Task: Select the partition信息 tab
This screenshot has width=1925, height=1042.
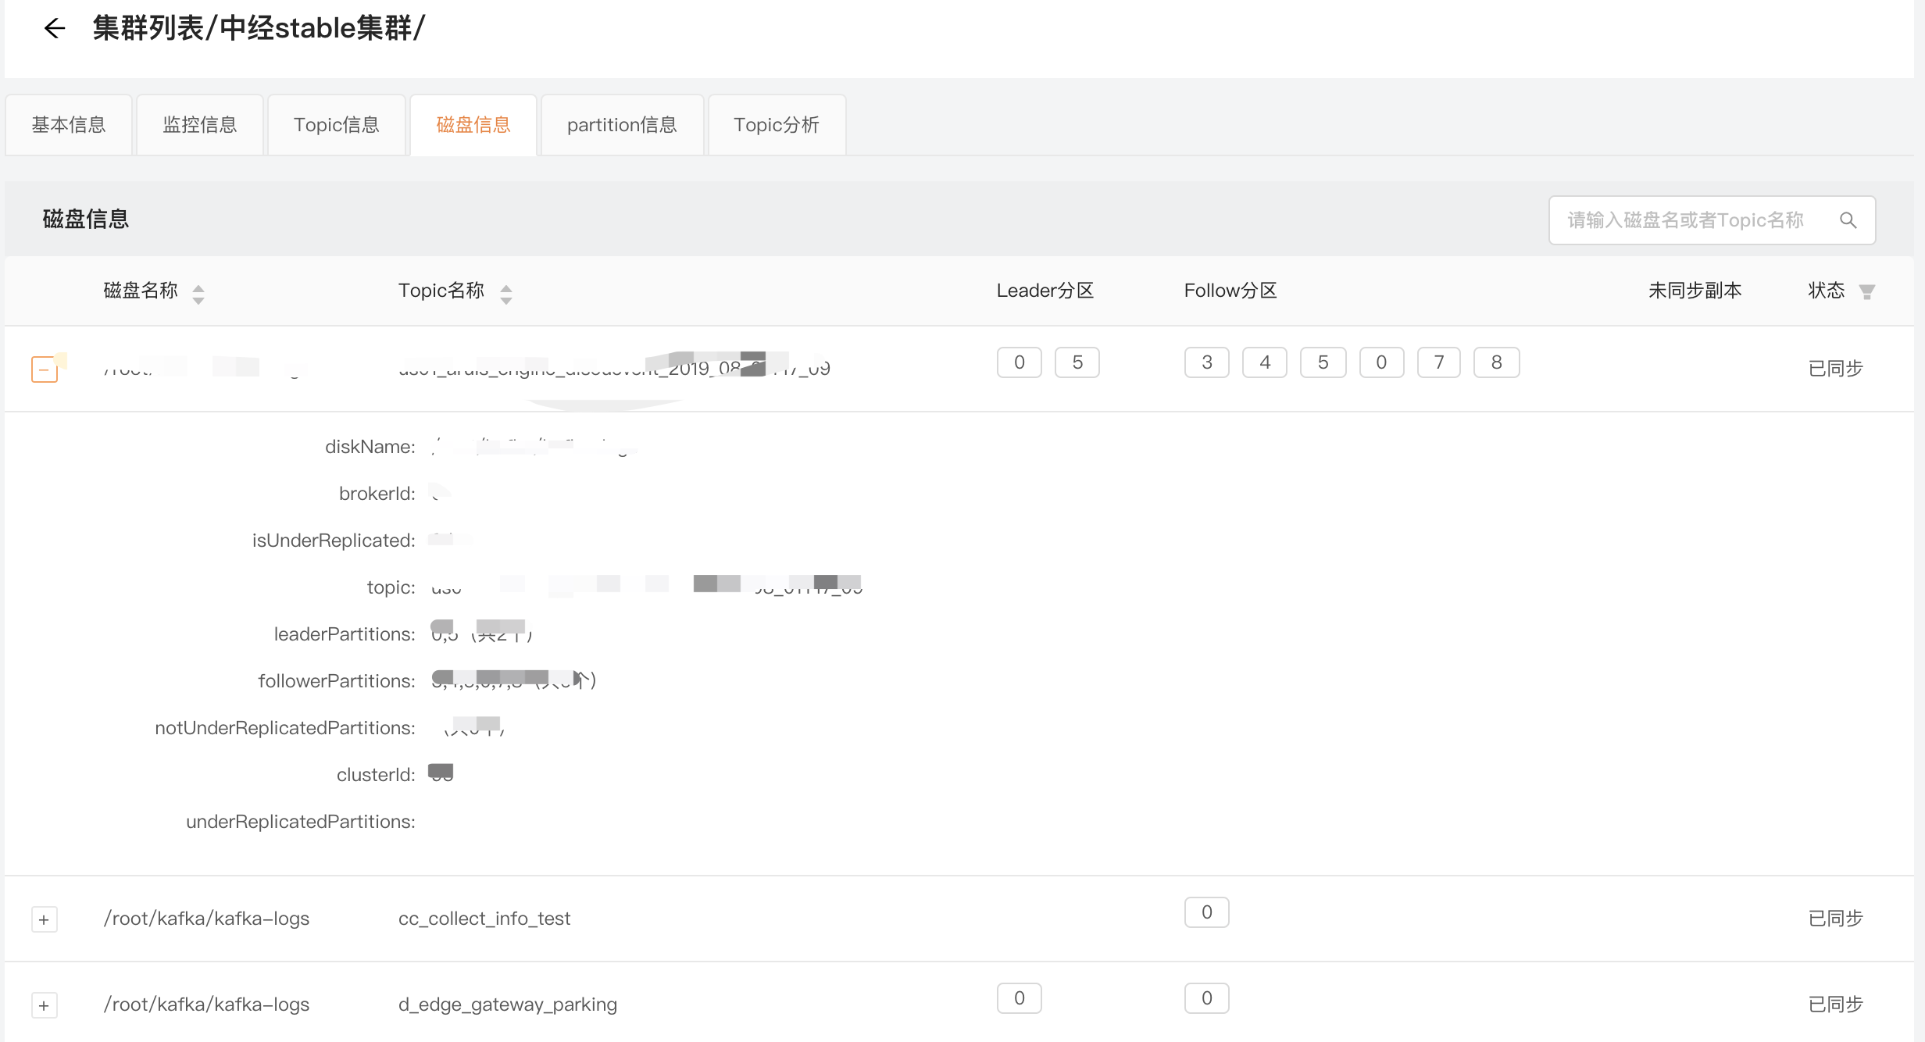Action: tap(622, 125)
